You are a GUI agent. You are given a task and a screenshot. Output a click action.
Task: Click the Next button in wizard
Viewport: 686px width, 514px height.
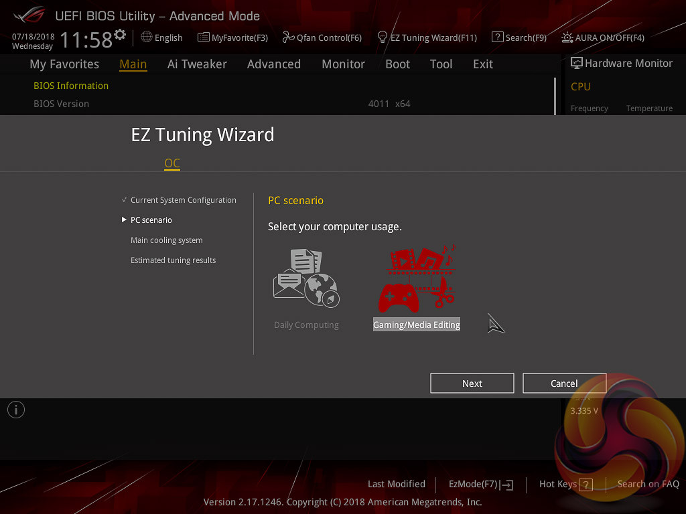pos(472,383)
